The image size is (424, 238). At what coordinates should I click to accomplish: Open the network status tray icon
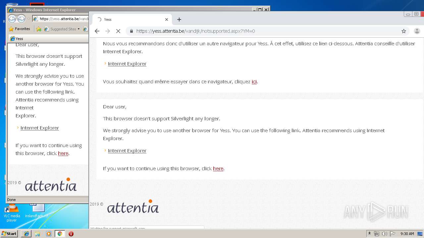(377, 234)
